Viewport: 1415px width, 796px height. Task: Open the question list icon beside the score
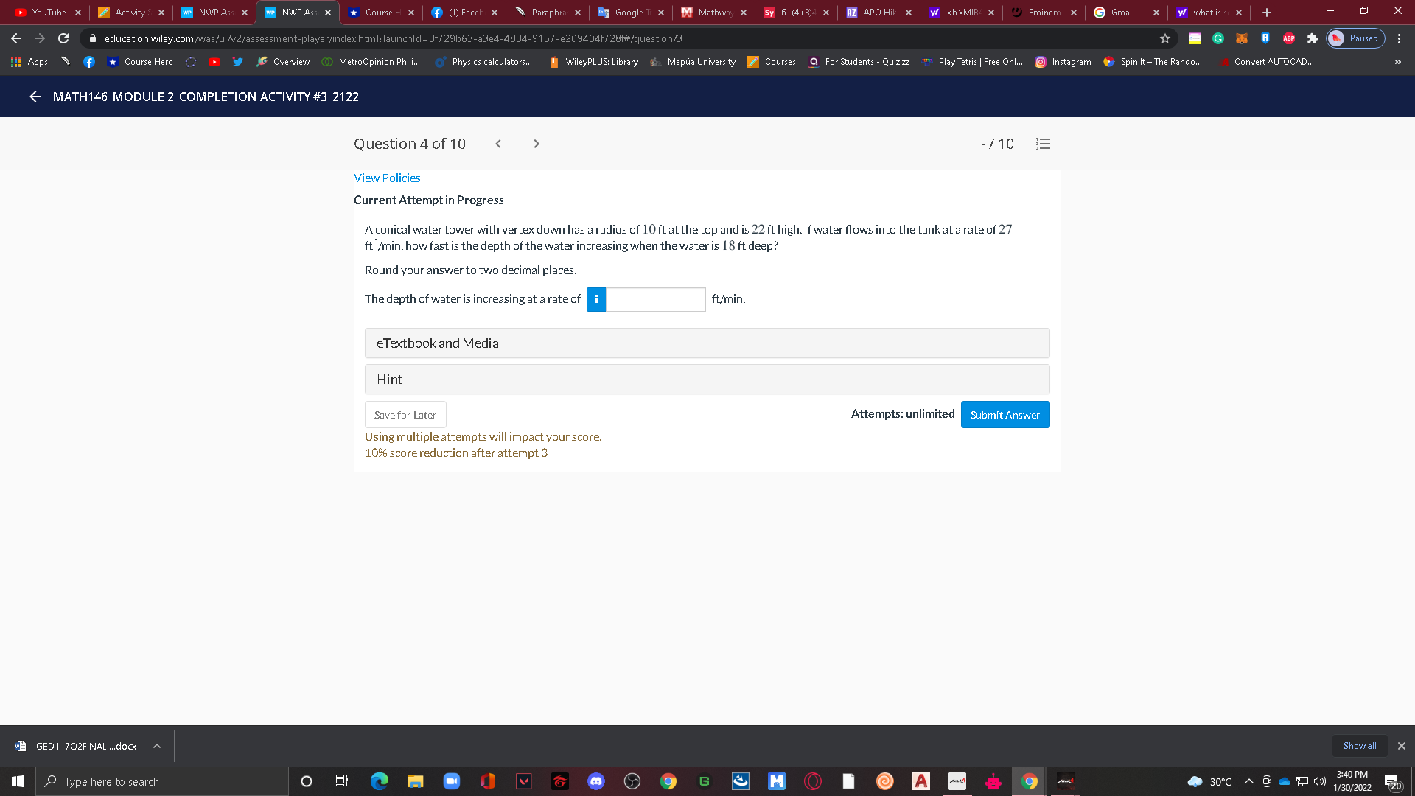point(1043,144)
